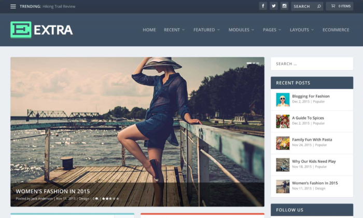
Task: Expand the Layouts dropdown menu
Action: pyautogui.click(x=302, y=30)
